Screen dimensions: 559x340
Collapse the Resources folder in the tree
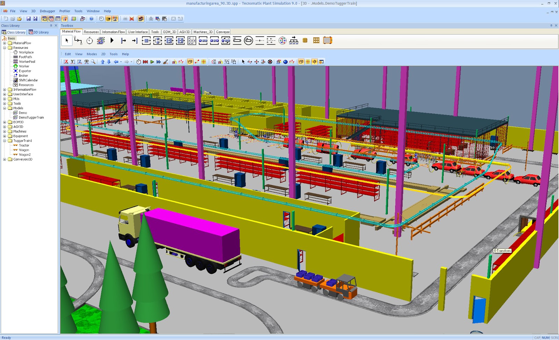click(5, 47)
